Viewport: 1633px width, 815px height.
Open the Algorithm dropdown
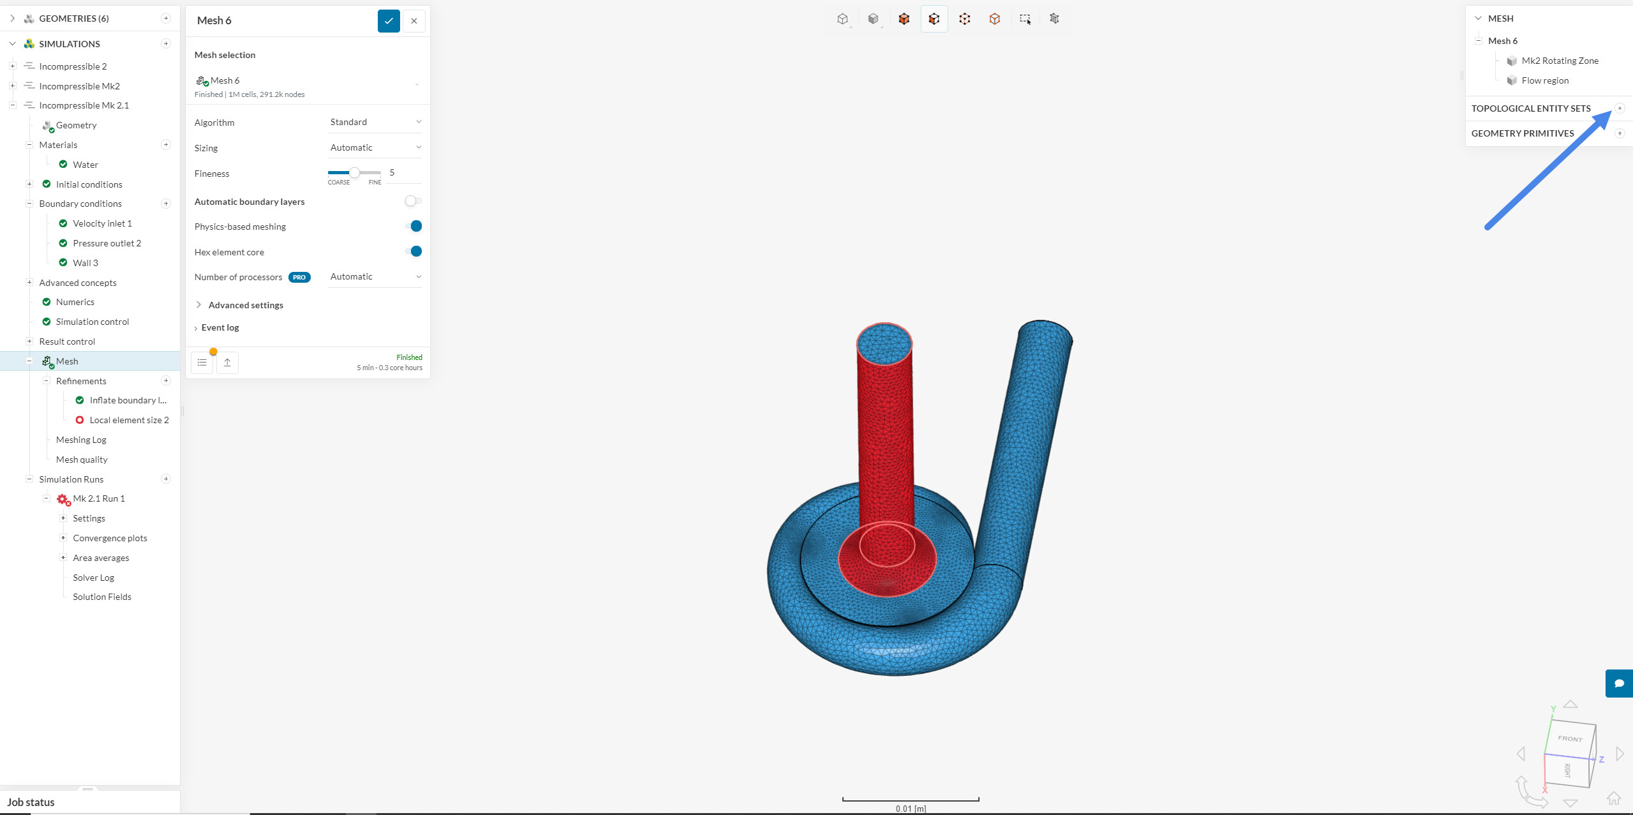pyautogui.click(x=375, y=122)
